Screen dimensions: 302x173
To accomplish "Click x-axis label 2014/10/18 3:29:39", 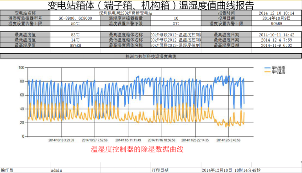I will 61,140.
